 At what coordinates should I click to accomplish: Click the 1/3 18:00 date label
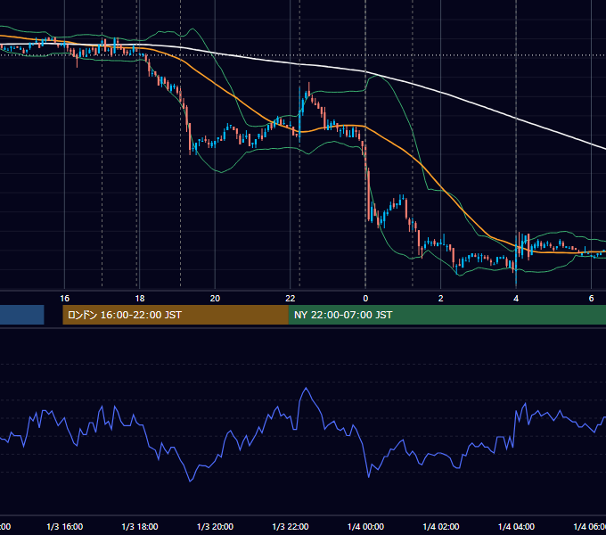coord(140,527)
